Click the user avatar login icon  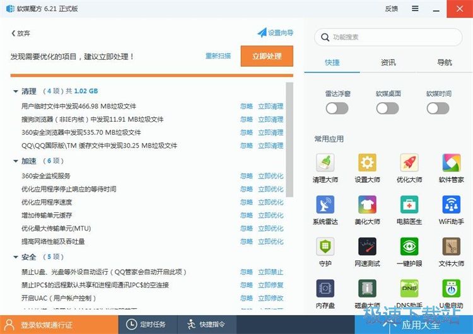[x=9, y=325]
